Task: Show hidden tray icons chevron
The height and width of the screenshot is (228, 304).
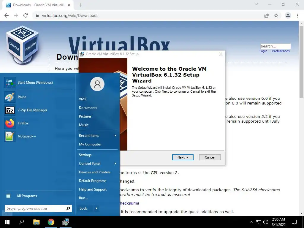Action: [251, 222]
